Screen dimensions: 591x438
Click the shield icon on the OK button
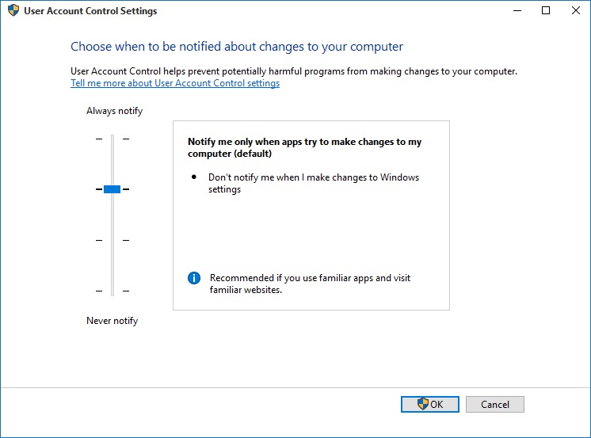[x=423, y=404]
